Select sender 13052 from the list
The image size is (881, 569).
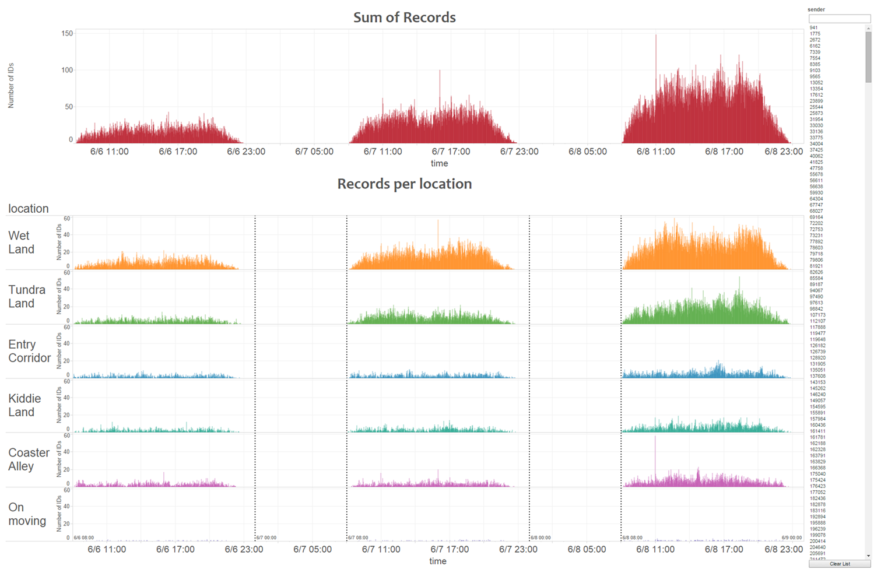(816, 83)
